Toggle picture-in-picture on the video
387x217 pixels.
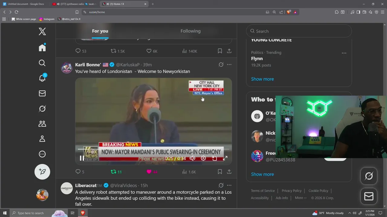pyautogui.click(x=214, y=158)
